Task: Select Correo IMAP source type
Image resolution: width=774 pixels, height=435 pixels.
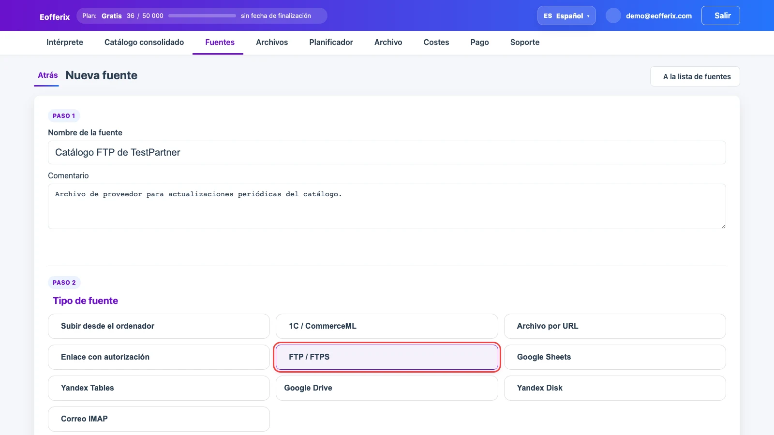Action: (159, 419)
